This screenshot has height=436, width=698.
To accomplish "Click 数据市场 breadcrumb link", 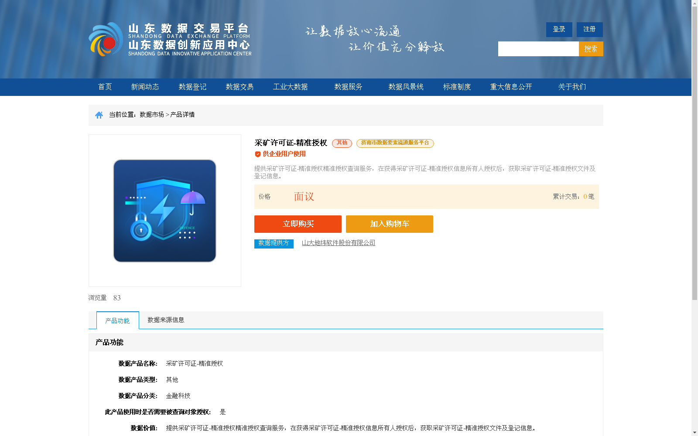I will pyautogui.click(x=152, y=115).
